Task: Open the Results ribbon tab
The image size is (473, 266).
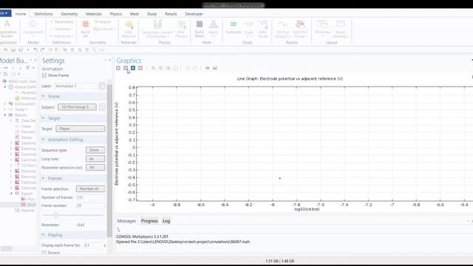Action: point(171,14)
